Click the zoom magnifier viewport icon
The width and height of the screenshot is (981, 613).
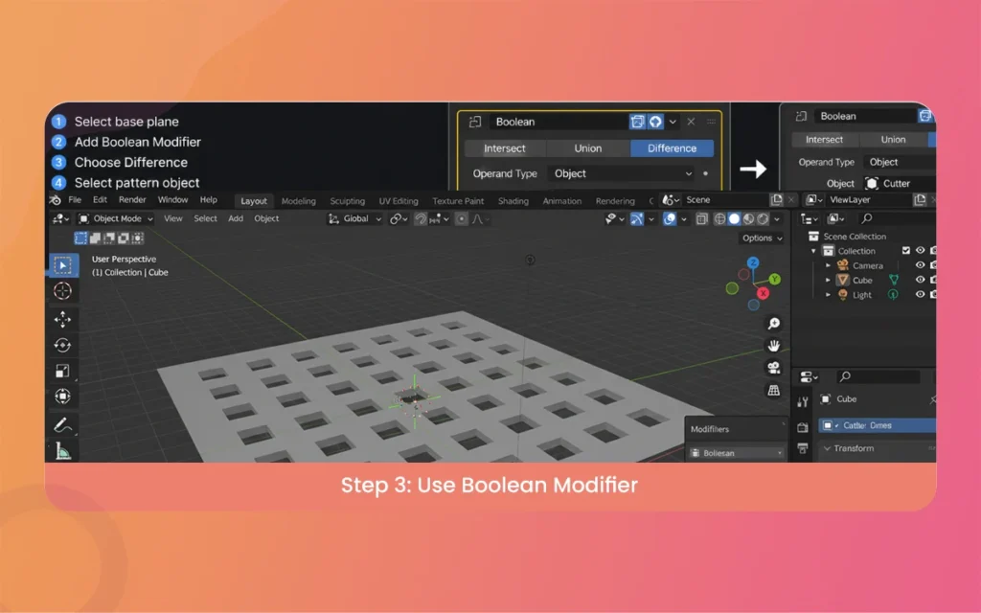pyautogui.click(x=773, y=324)
